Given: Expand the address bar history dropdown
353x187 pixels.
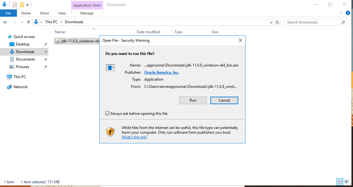Looking at the screenshot, I should coord(271,22).
